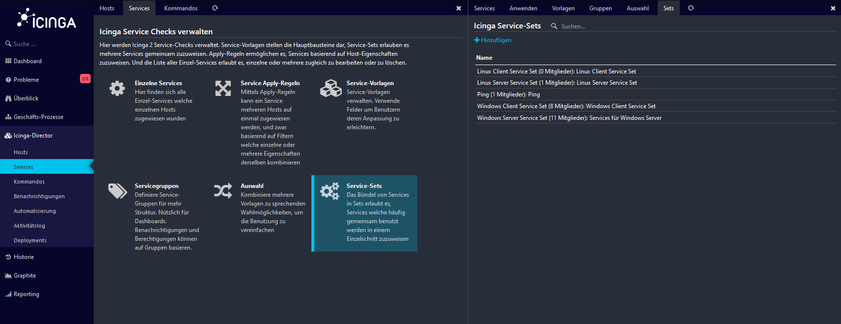This screenshot has width=841, height=324.
Task: Open the Gruppen tab
Action: (x=601, y=8)
